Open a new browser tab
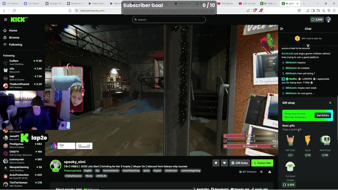This screenshot has height=190, width=338. point(304,3)
